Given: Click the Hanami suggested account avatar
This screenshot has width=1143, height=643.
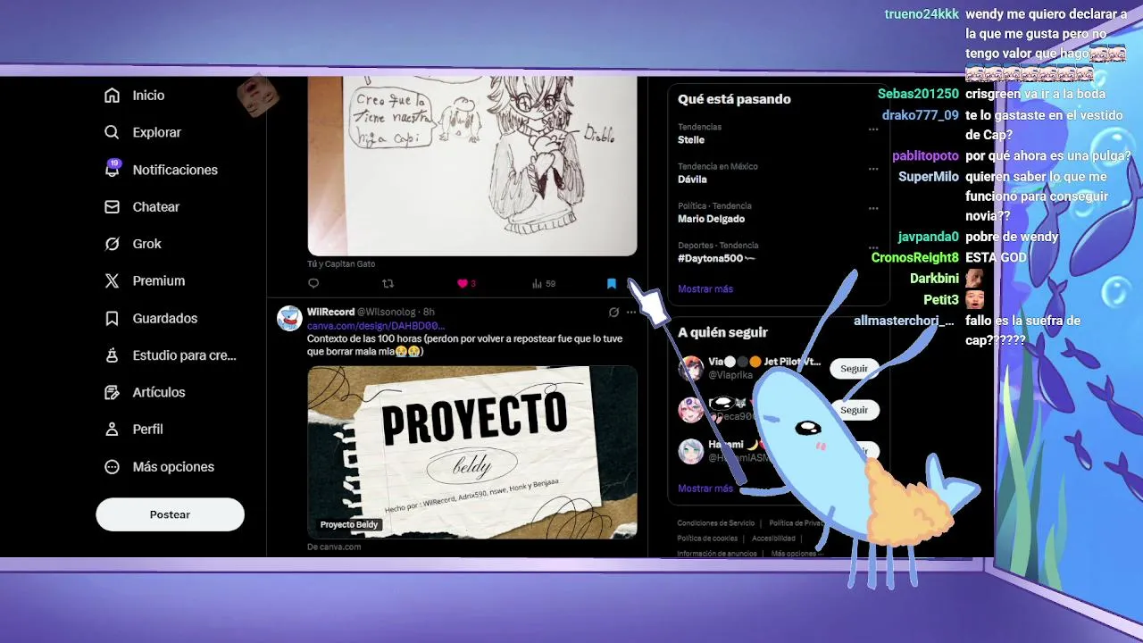Looking at the screenshot, I should click(x=691, y=451).
